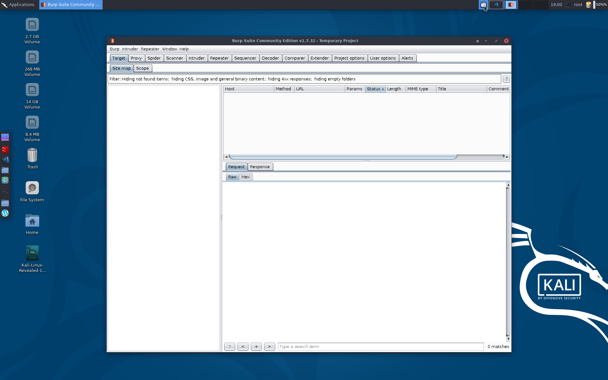The width and height of the screenshot is (608, 380).
Task: Open the Burp menu in the menu bar
Action: coord(114,49)
